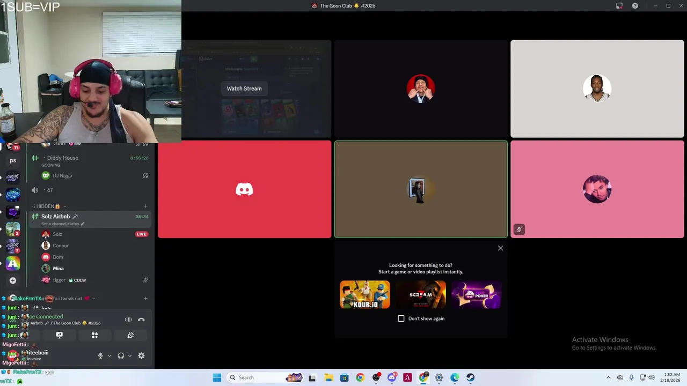Close the activity suggestion popup
The width and height of the screenshot is (687, 386).
(500, 248)
